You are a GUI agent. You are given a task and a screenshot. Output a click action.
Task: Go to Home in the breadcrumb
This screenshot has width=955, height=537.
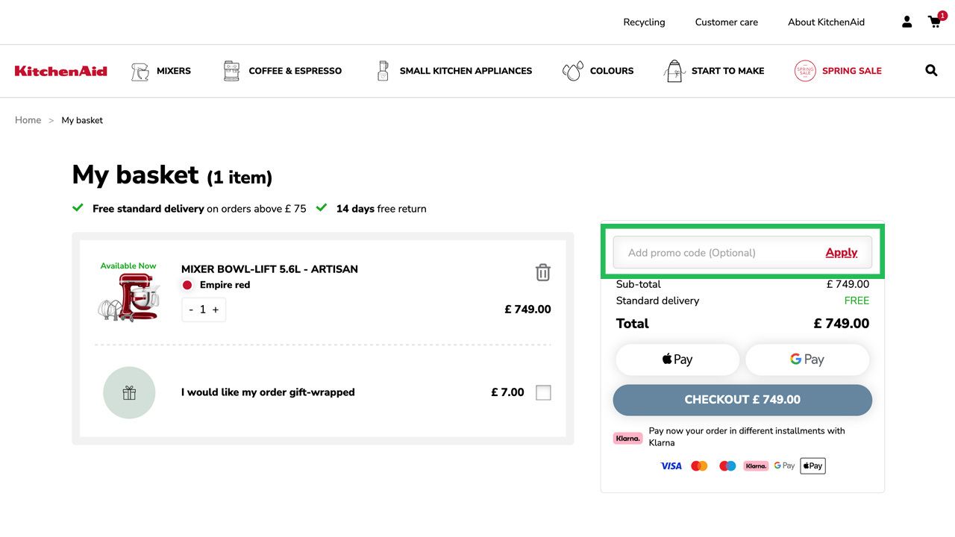[x=28, y=120]
